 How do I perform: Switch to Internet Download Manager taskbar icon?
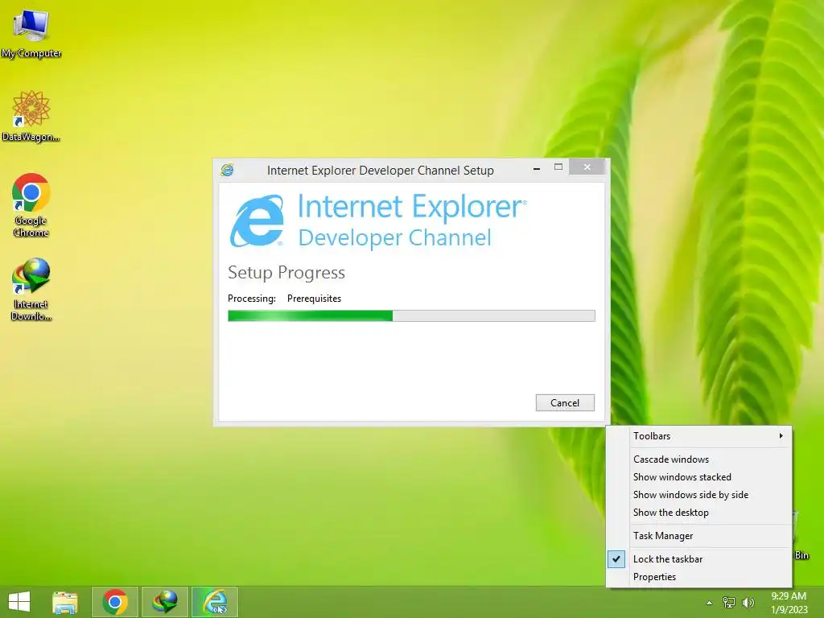(164, 602)
